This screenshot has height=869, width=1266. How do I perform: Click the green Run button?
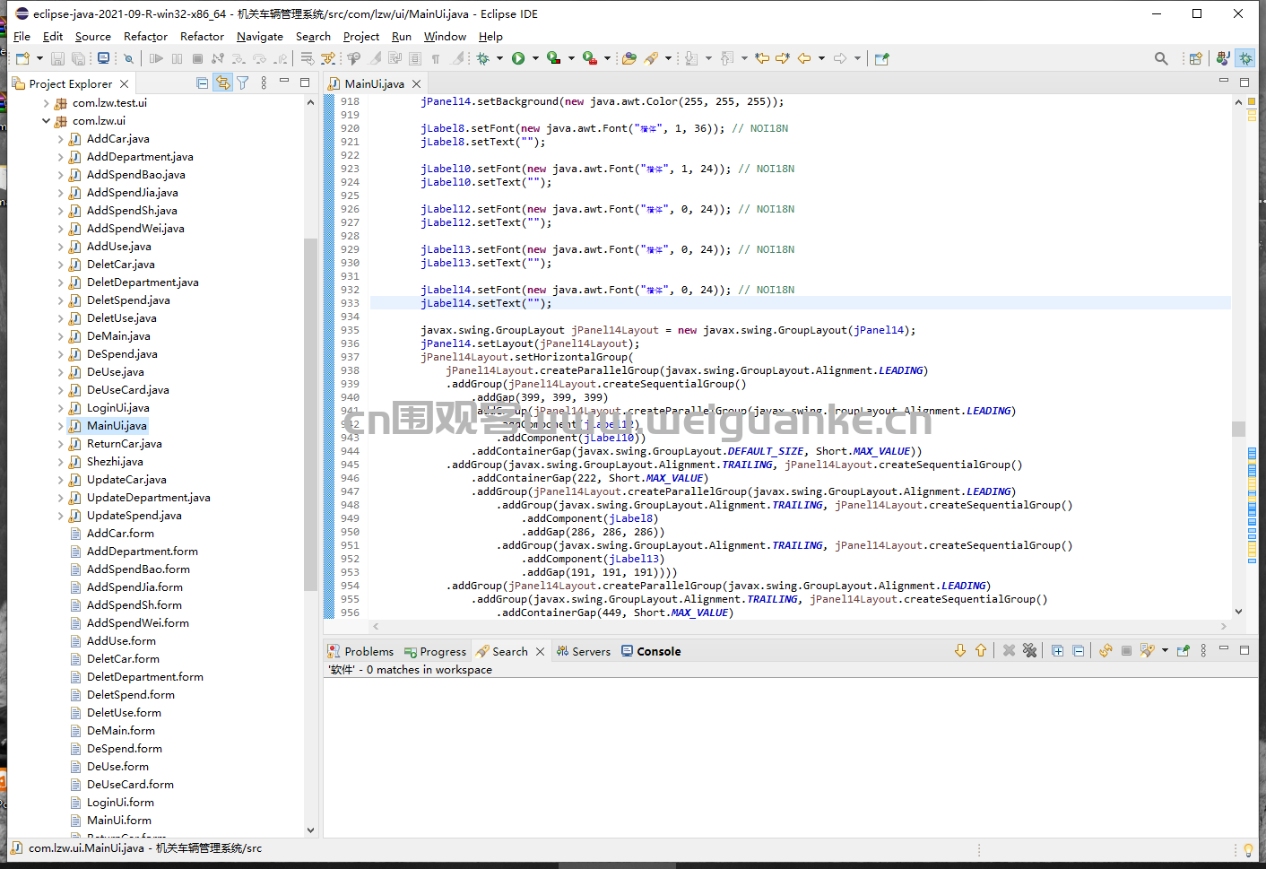[x=518, y=58]
